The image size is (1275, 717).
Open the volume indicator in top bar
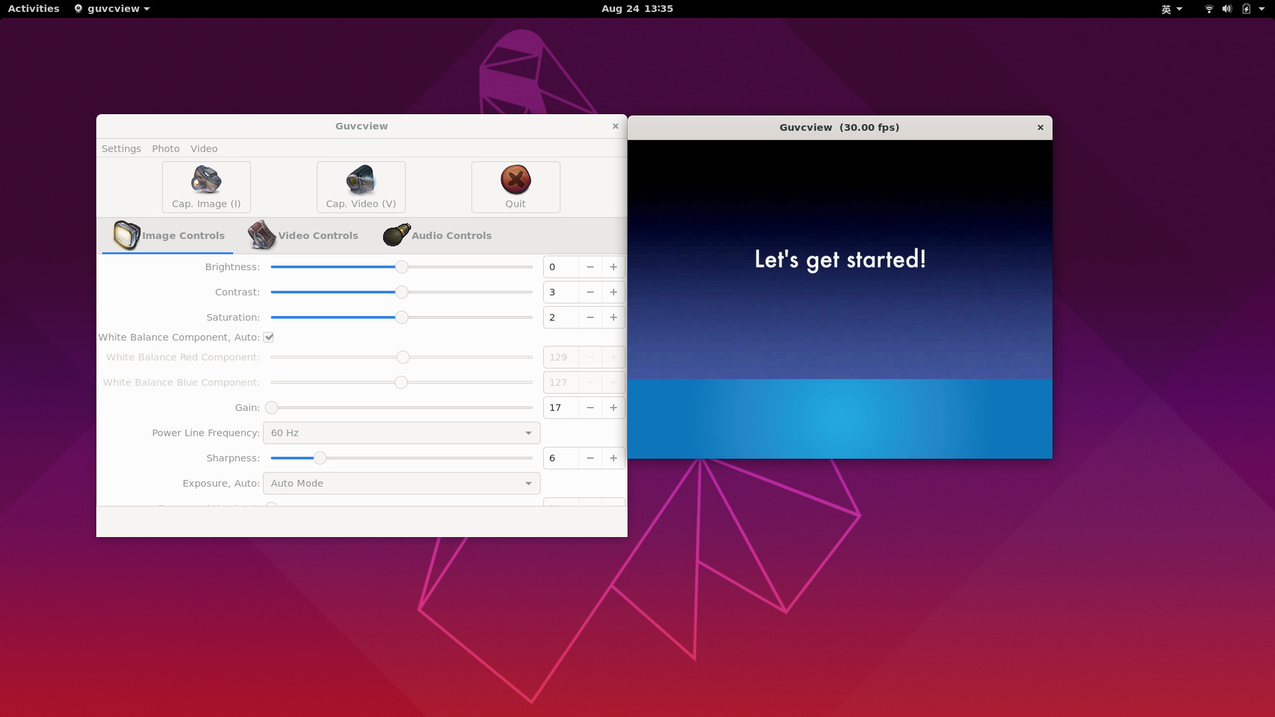point(1227,9)
